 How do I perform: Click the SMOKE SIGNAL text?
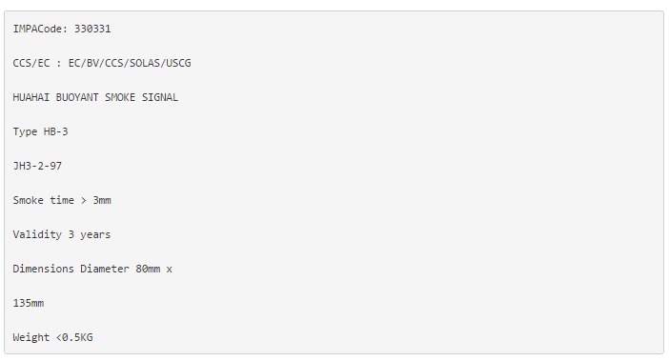[x=142, y=97]
